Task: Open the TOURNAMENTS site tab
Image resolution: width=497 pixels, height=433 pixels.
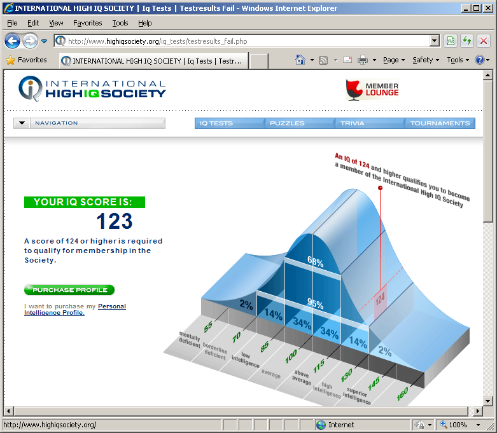Action: point(440,123)
